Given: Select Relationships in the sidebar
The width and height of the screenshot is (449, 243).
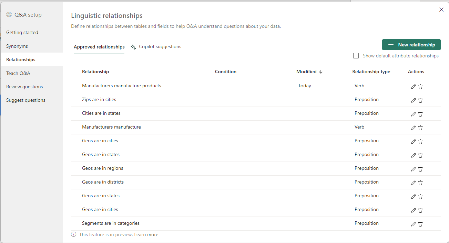Looking at the screenshot, I should point(32,59).
